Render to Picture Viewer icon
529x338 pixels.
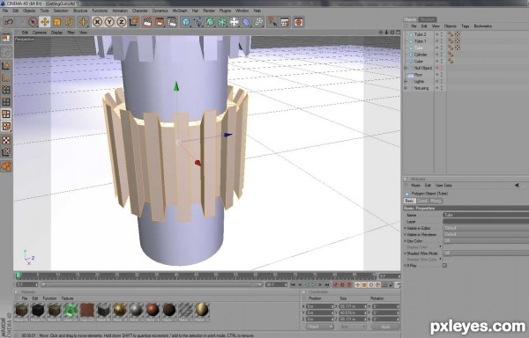(x=160, y=22)
